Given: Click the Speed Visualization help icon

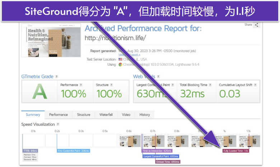Looking at the screenshot, I should click(58, 124).
